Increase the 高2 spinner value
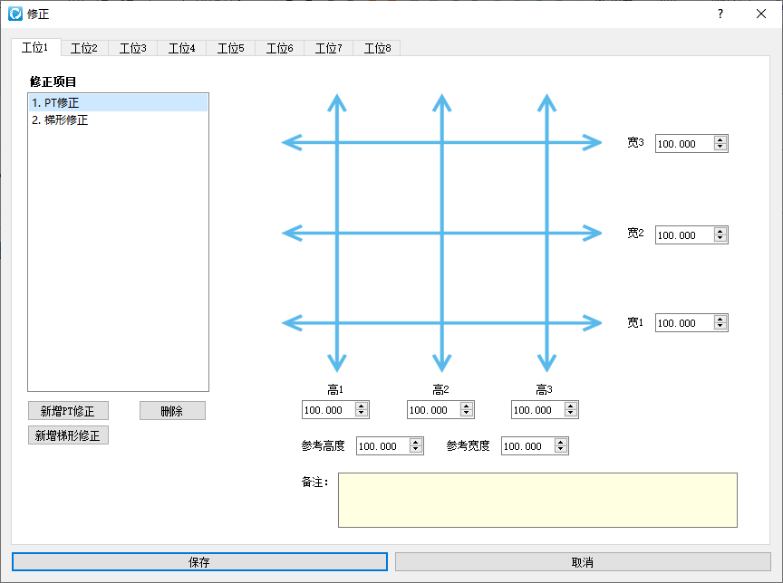This screenshot has height=583, width=783. click(x=467, y=406)
